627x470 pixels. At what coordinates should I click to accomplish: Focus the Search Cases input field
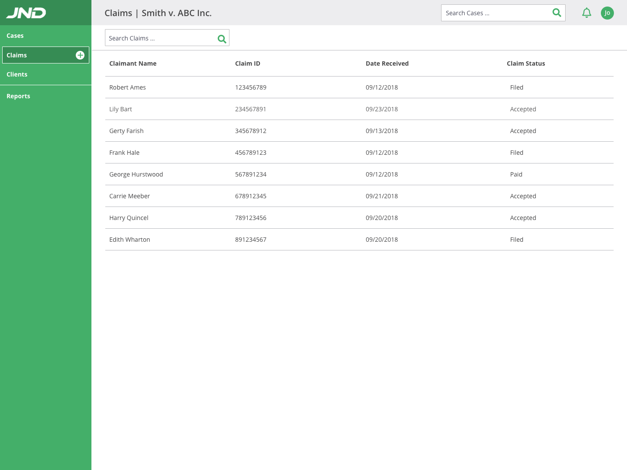click(494, 13)
